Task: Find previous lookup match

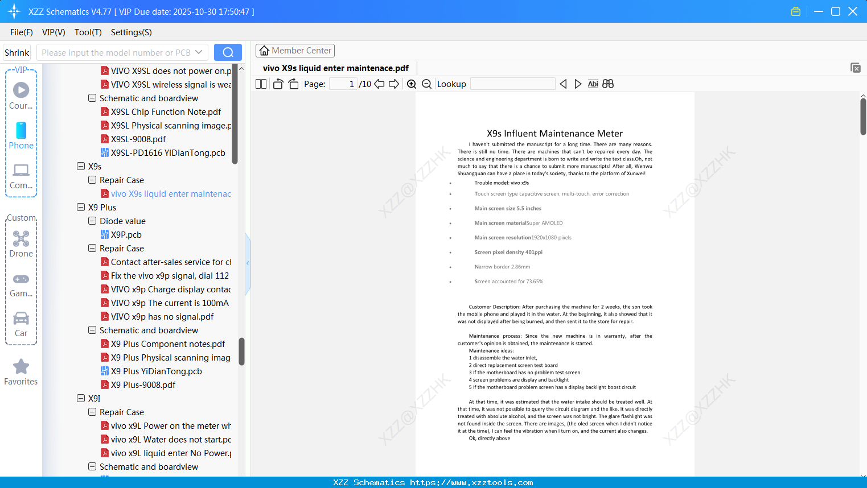Action: click(563, 84)
